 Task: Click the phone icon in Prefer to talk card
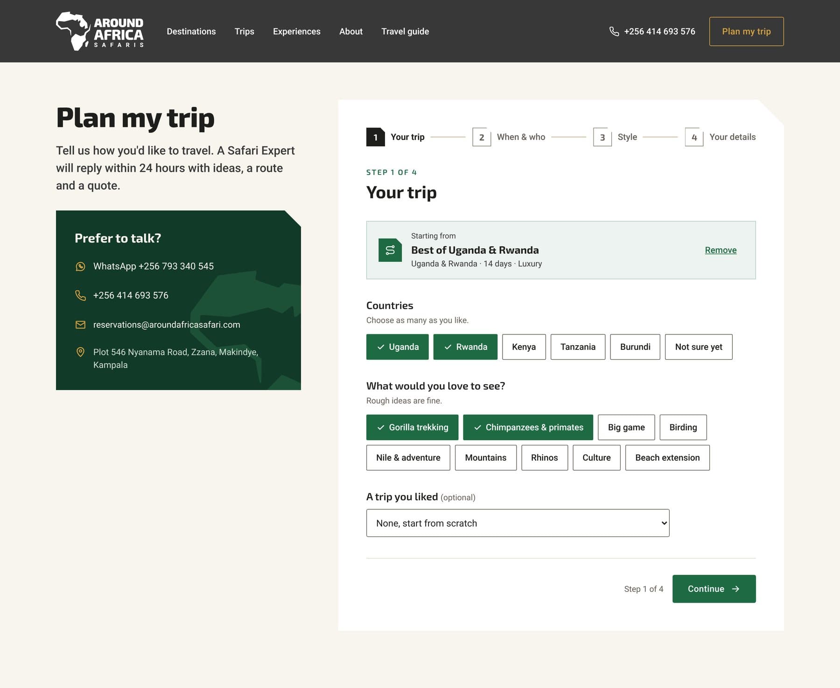[80, 295]
